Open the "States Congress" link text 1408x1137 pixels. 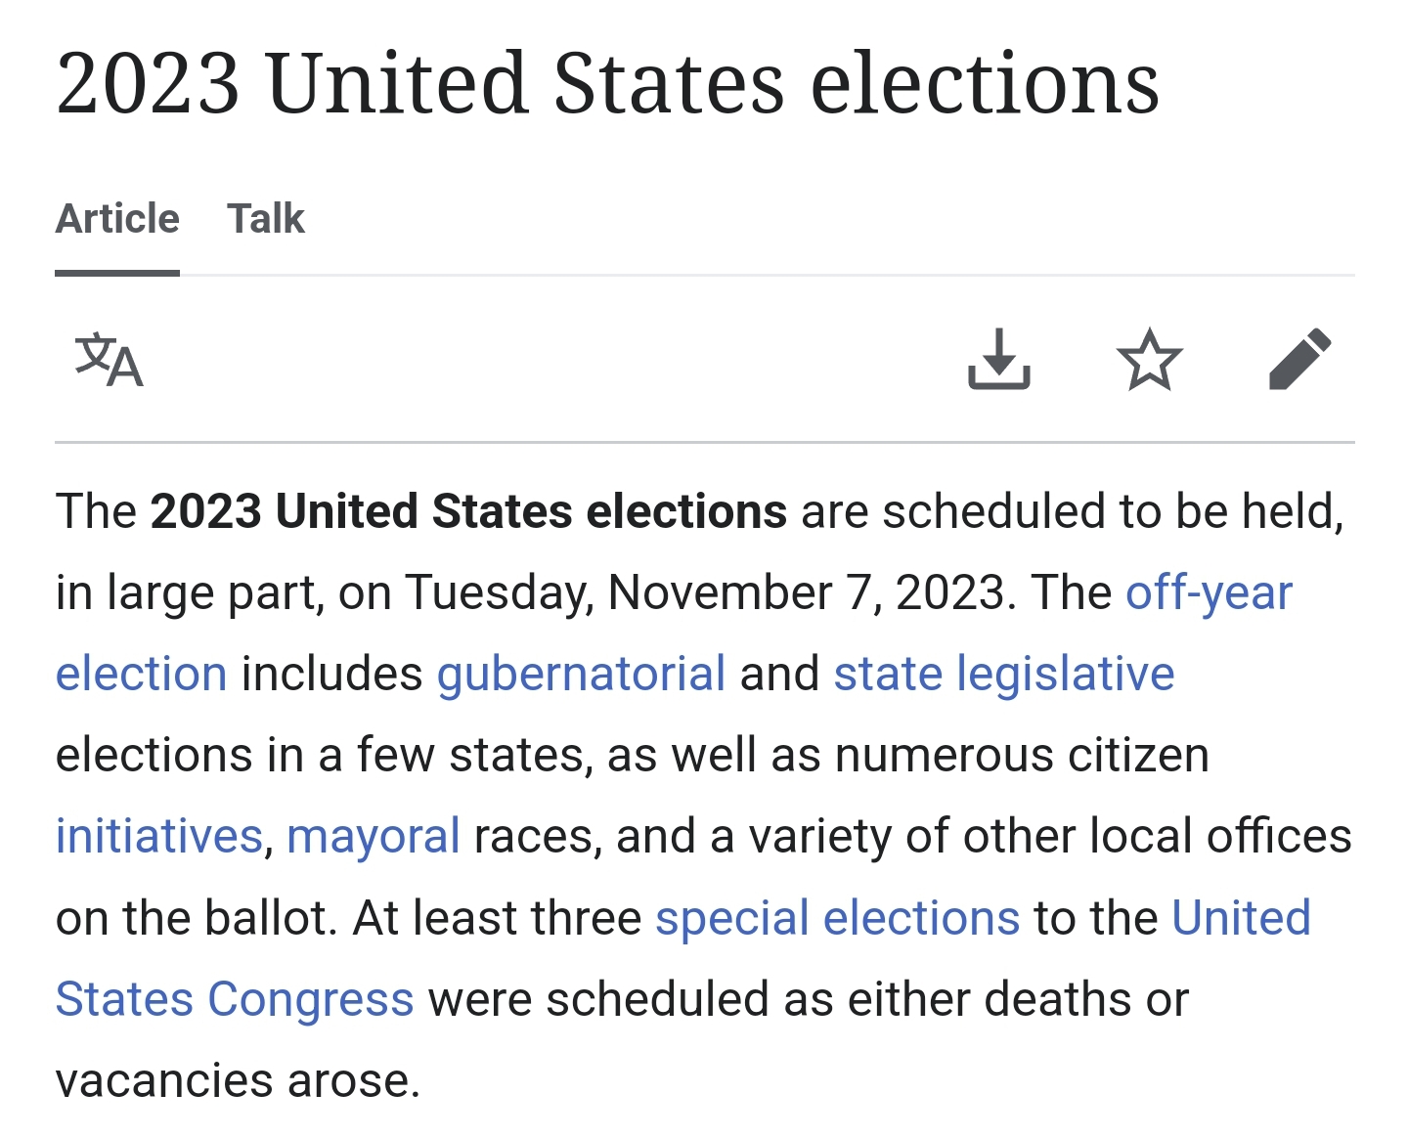235,1000
